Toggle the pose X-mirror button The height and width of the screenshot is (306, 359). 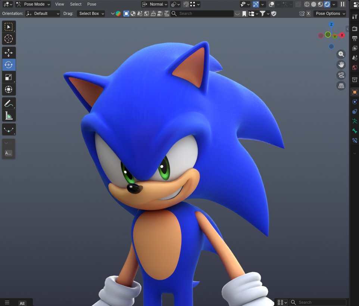[308, 13]
